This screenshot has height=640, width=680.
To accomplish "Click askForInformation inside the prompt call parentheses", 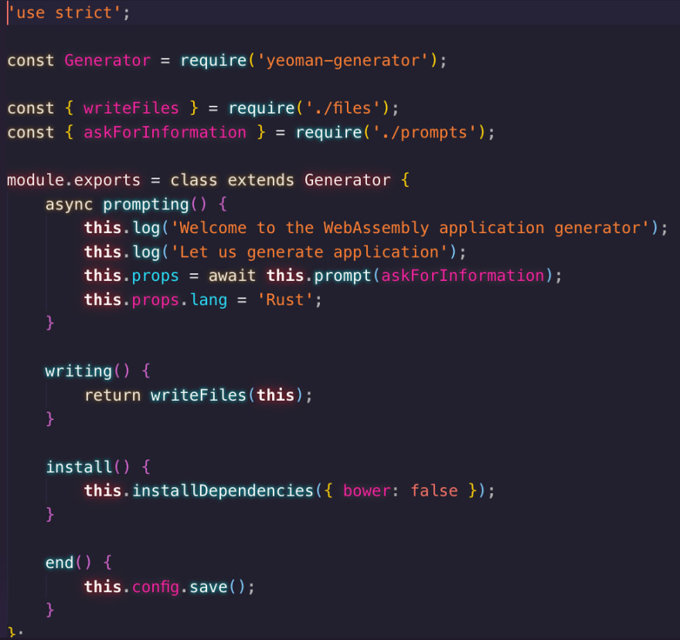I will [463, 276].
